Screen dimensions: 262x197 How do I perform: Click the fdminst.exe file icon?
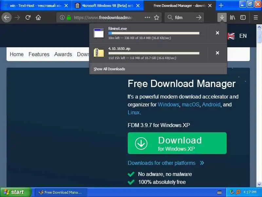pyautogui.click(x=99, y=33)
